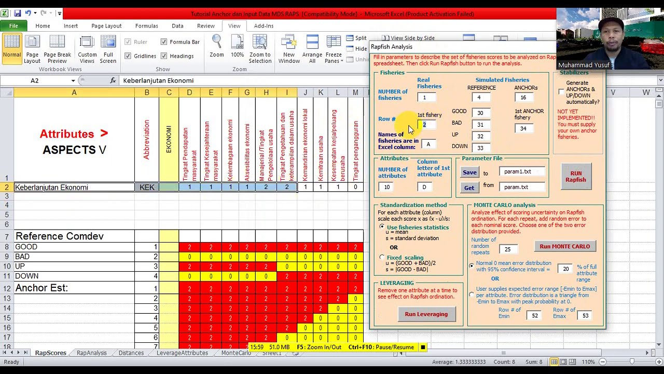Click Zoom to Selection
Screen dimensions: 664x374
click(x=260, y=50)
